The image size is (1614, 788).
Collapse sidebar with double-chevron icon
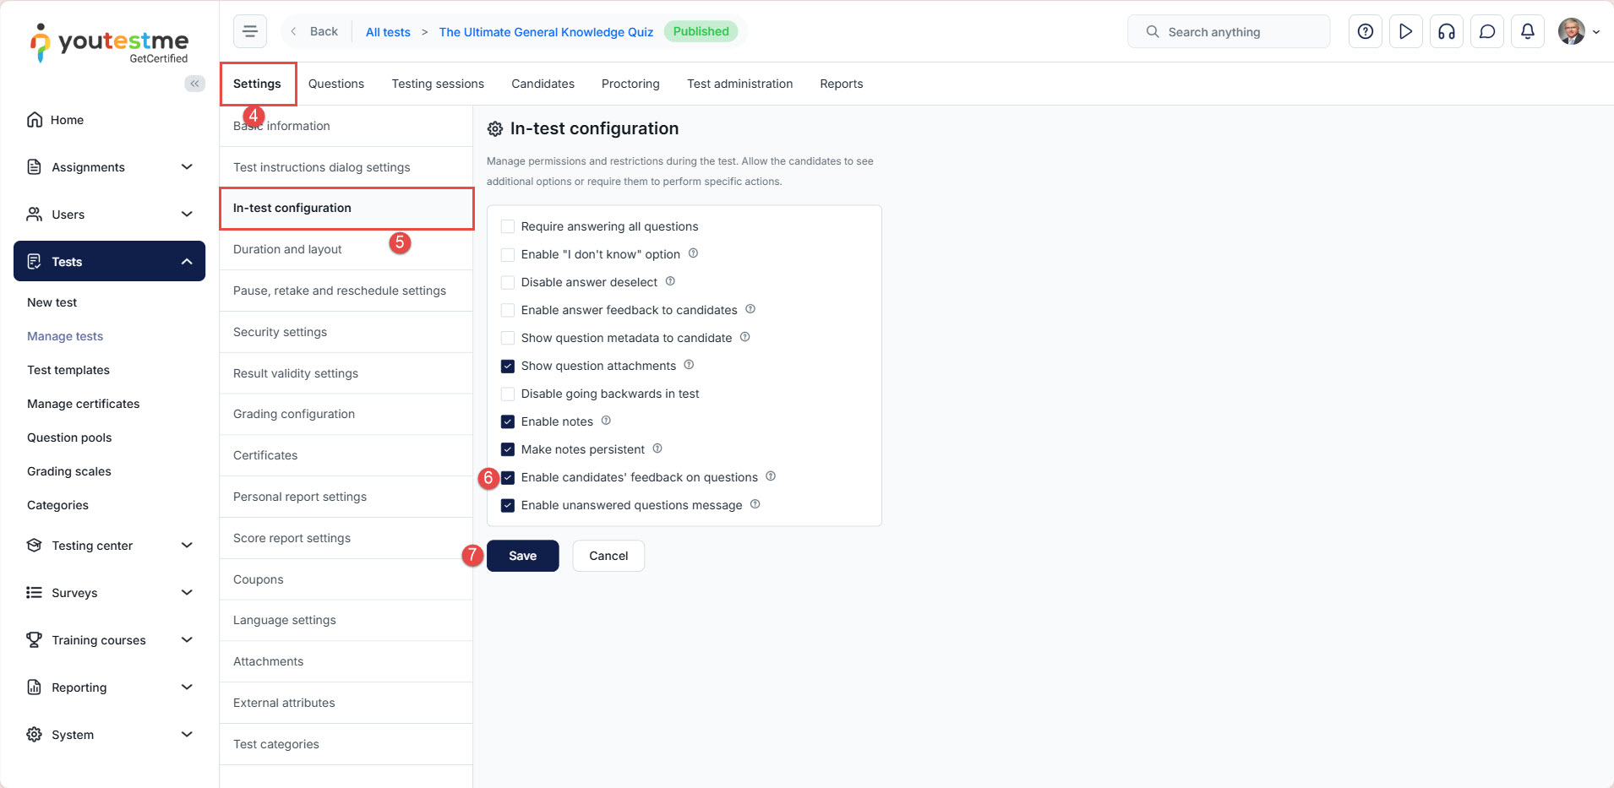point(194,84)
